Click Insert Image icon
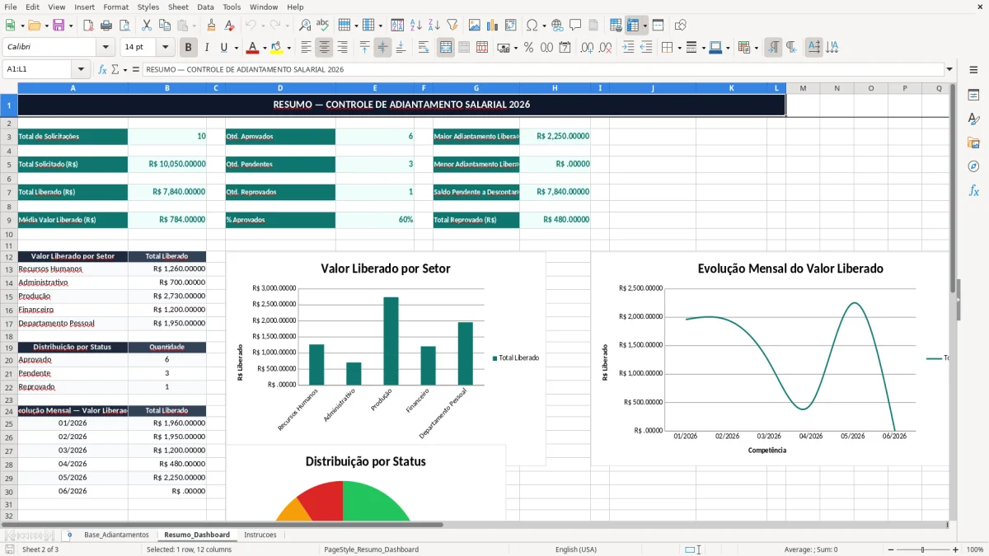The image size is (989, 556). (475, 26)
